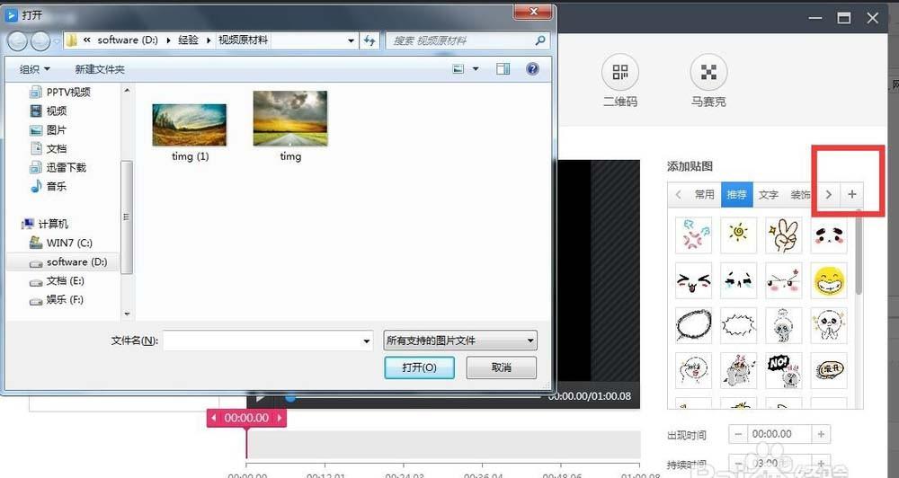Open the file name combo box arrow

366,341
